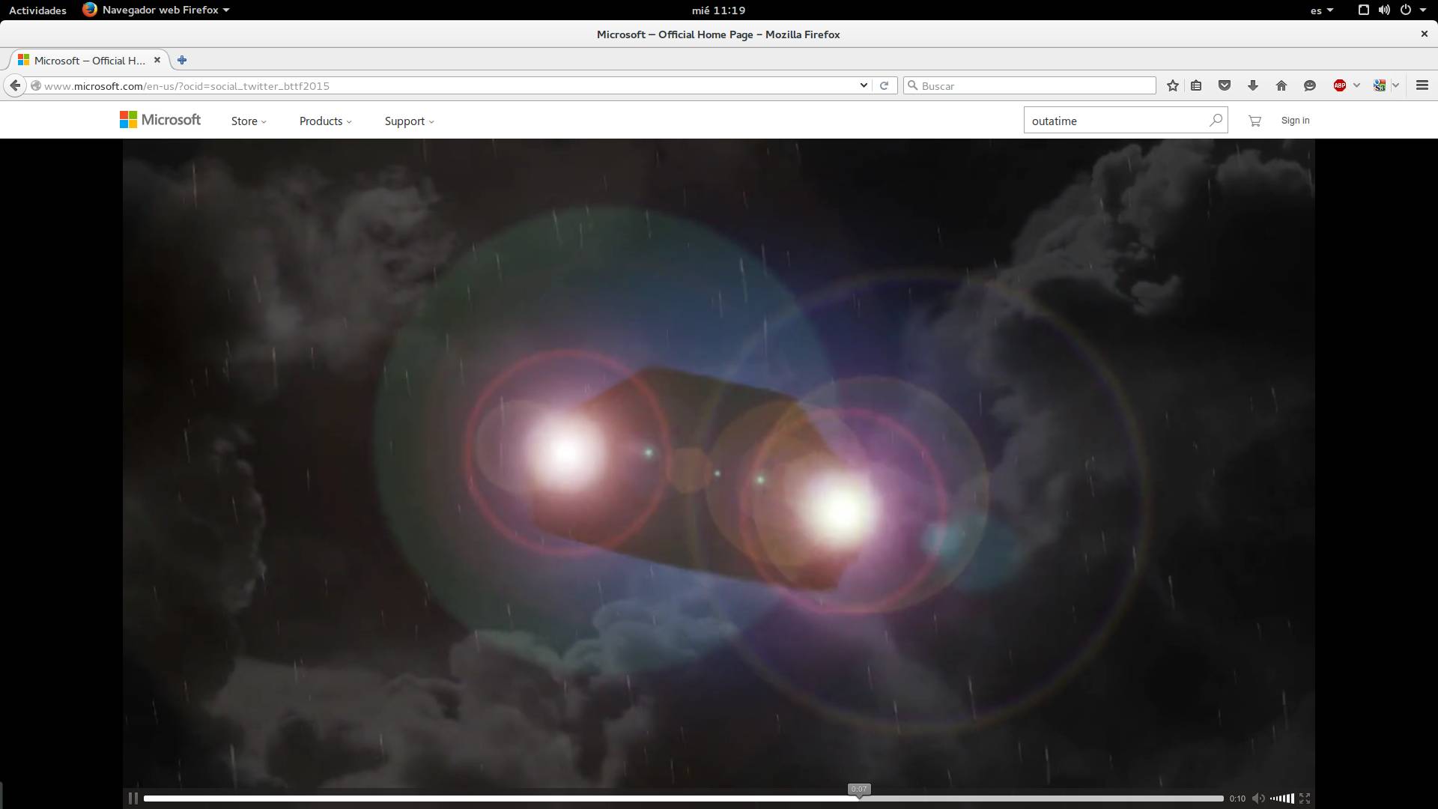Mute the video sound
1438x809 pixels.
point(1258,799)
